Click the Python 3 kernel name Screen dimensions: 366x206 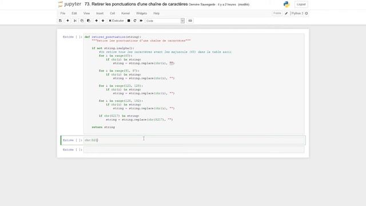coord(297,13)
